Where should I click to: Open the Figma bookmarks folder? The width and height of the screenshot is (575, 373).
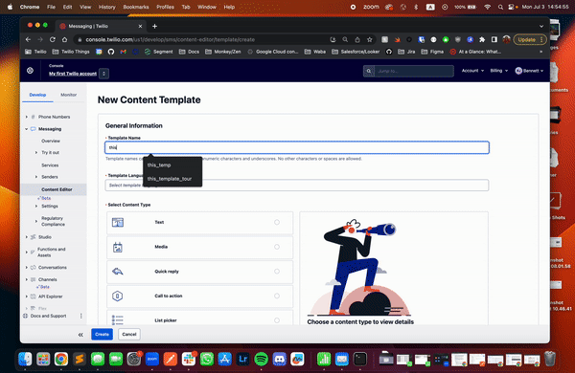point(432,52)
